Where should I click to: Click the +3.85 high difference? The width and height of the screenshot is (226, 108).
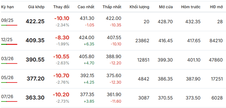tap(89, 101)
